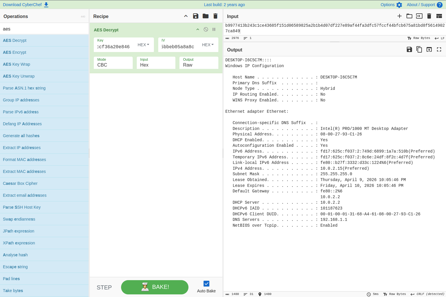
Task: Select Swap endianness operation
Action: coord(44,219)
